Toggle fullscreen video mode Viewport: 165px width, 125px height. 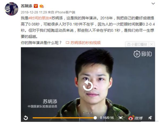[x=120, y=118]
